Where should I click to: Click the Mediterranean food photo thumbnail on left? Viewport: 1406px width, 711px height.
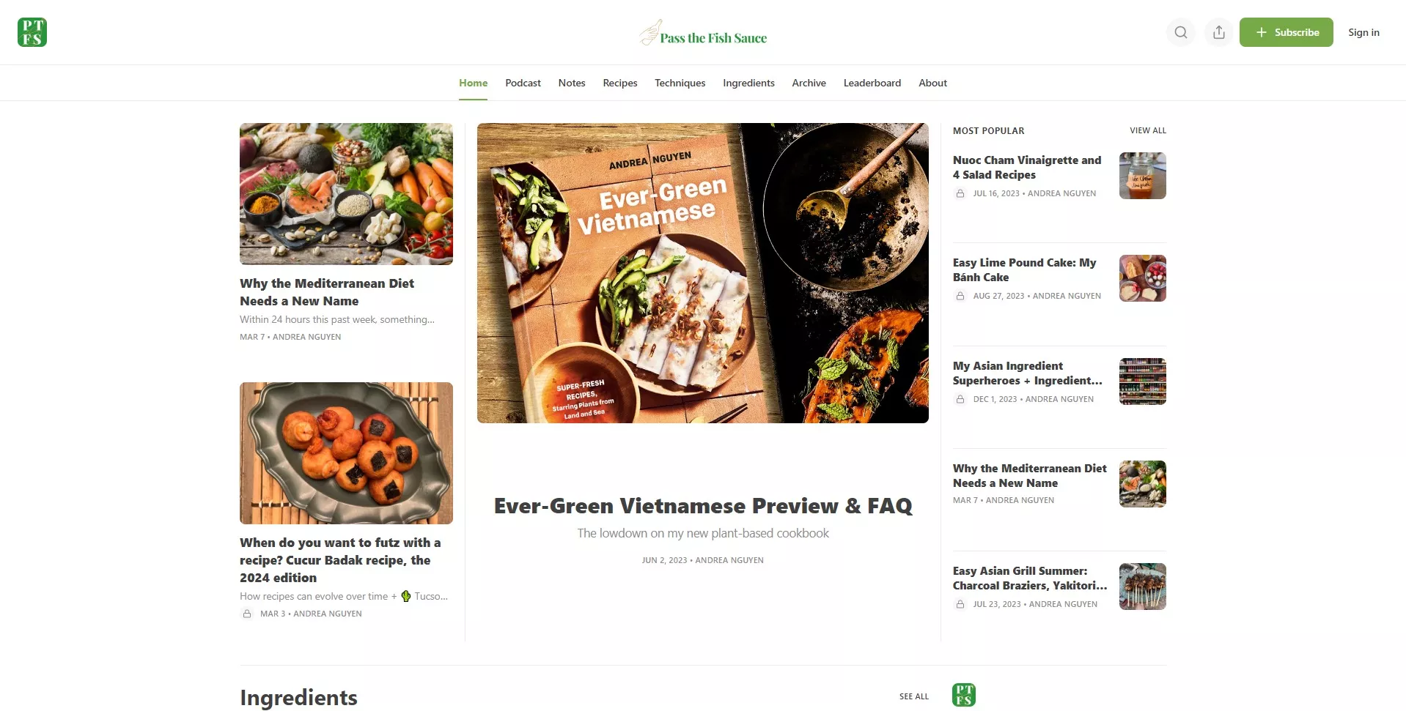click(346, 194)
